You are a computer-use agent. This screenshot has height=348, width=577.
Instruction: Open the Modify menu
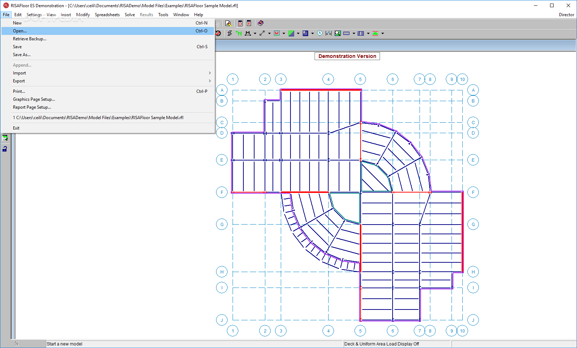pyautogui.click(x=83, y=15)
